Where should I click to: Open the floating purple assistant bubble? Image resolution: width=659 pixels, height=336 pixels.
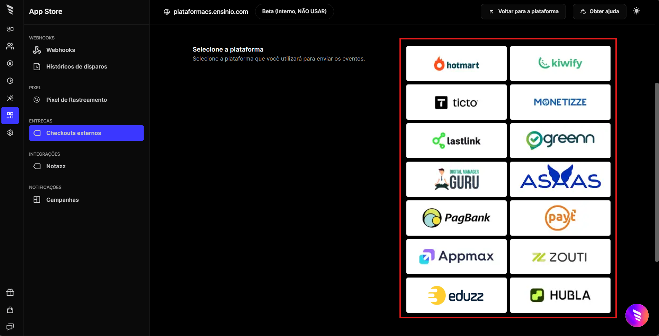(637, 315)
